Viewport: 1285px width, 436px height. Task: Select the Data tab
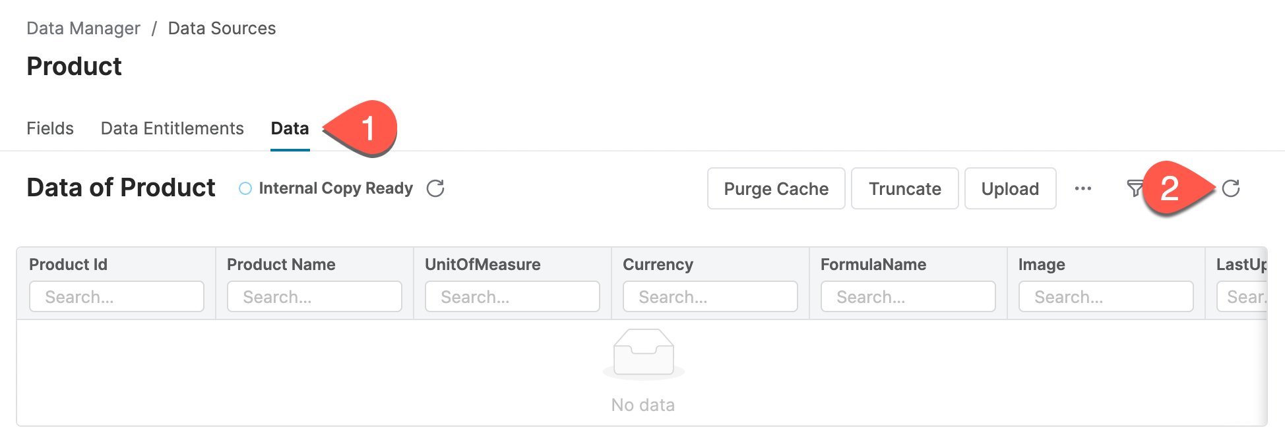point(290,128)
